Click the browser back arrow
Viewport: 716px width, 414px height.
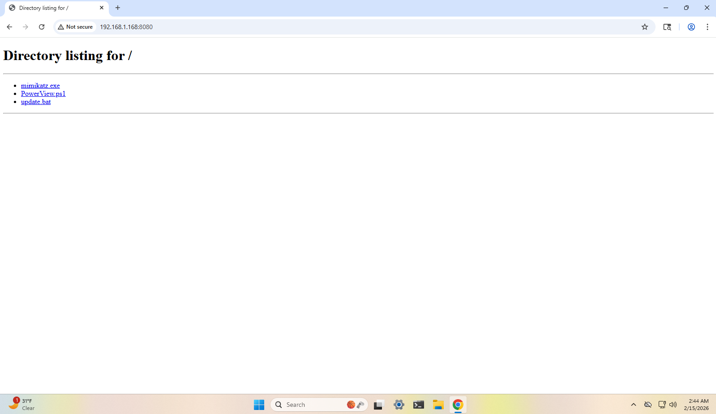tap(9, 27)
